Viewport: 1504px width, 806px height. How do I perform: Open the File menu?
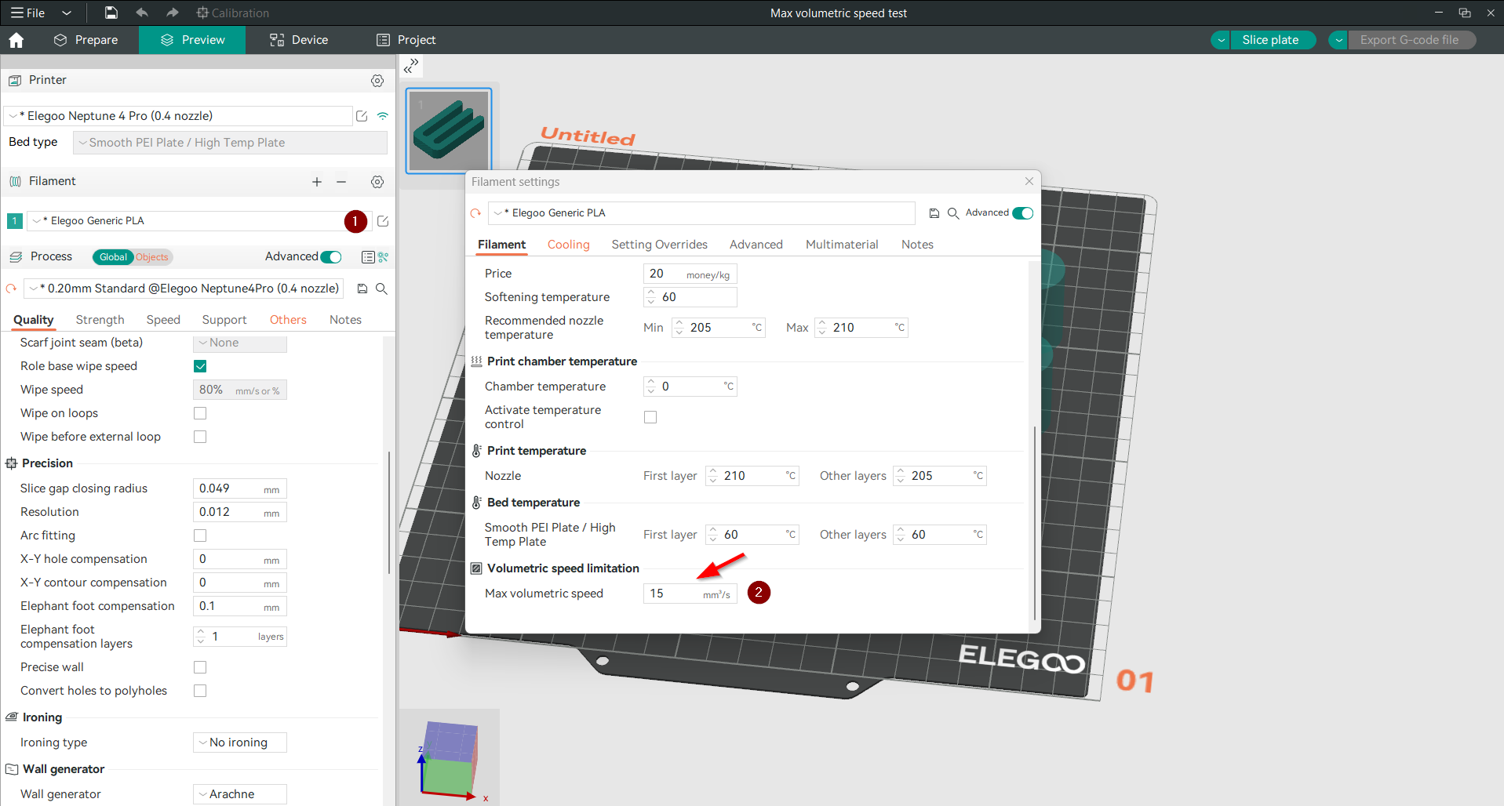(28, 13)
